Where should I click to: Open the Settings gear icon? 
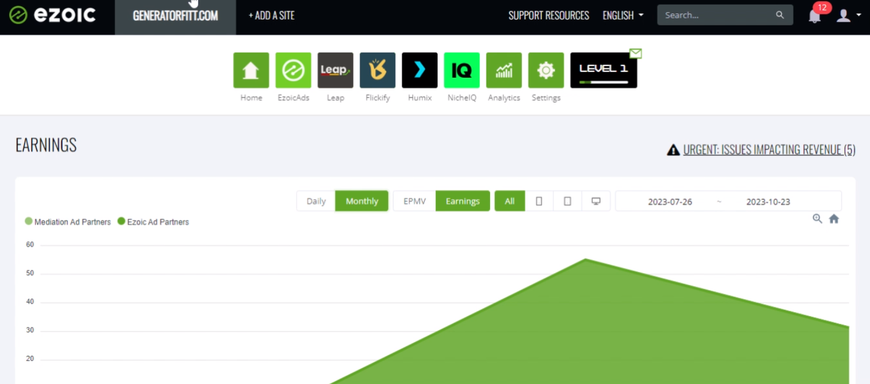coord(546,70)
